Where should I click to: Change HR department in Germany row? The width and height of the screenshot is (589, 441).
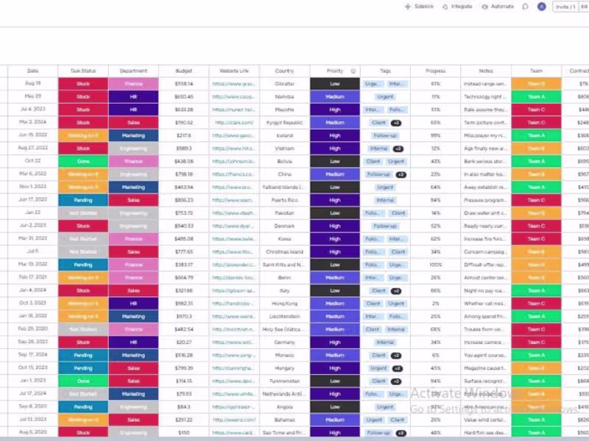point(133,343)
